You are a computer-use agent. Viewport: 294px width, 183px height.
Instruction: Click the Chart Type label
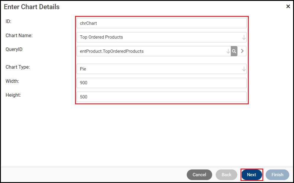tap(18, 67)
